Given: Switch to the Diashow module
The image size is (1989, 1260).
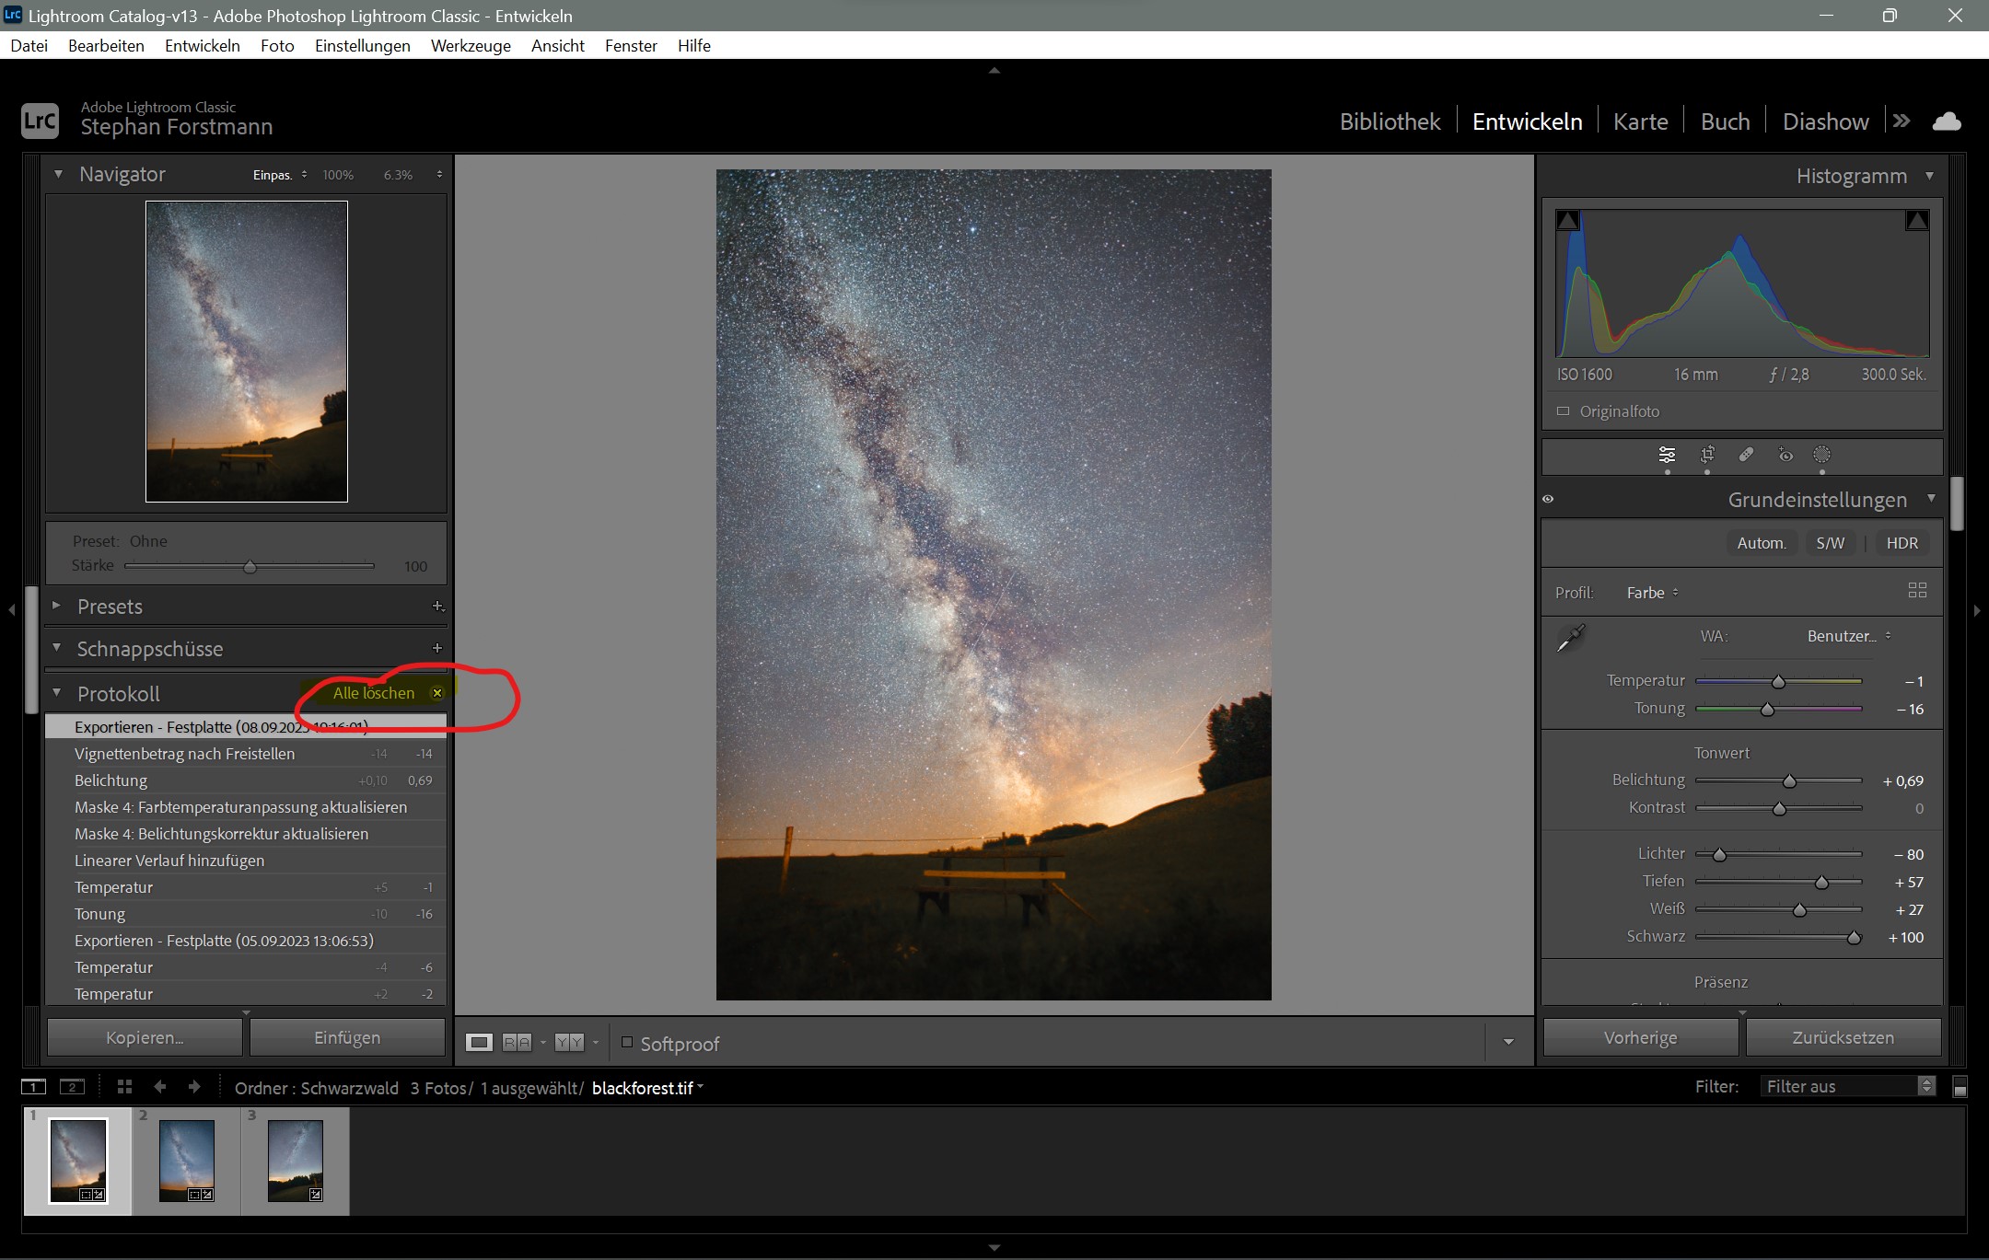Looking at the screenshot, I should [x=1826, y=121].
